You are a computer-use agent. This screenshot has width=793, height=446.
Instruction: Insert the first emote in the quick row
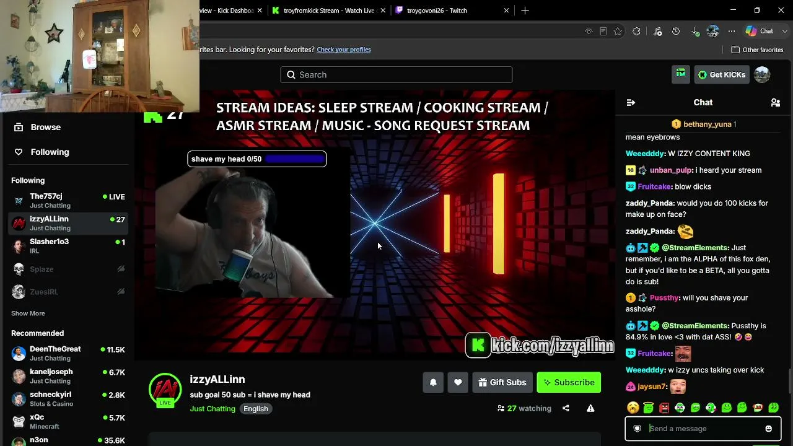(x=633, y=408)
